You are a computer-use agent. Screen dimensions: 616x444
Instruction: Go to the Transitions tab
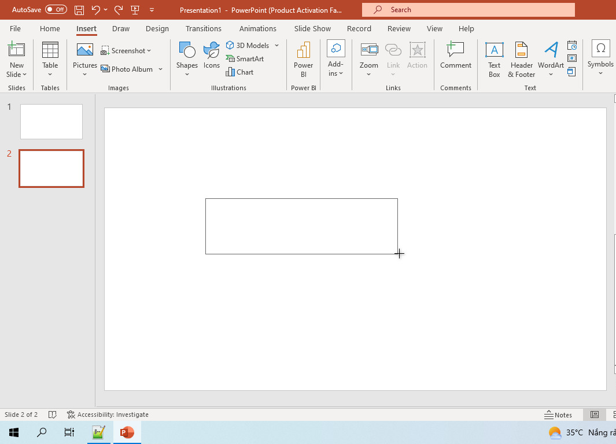click(x=204, y=29)
